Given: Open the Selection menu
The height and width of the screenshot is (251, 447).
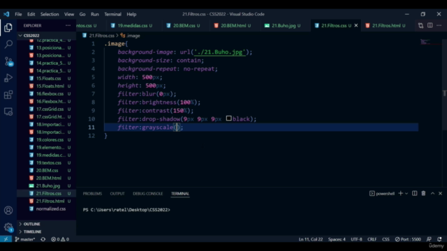Looking at the screenshot, I should (x=50, y=14).
